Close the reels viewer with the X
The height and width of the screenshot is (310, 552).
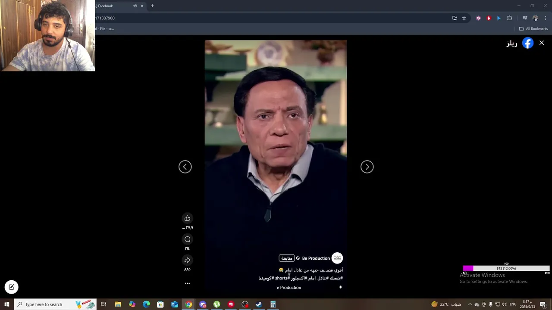click(x=542, y=43)
